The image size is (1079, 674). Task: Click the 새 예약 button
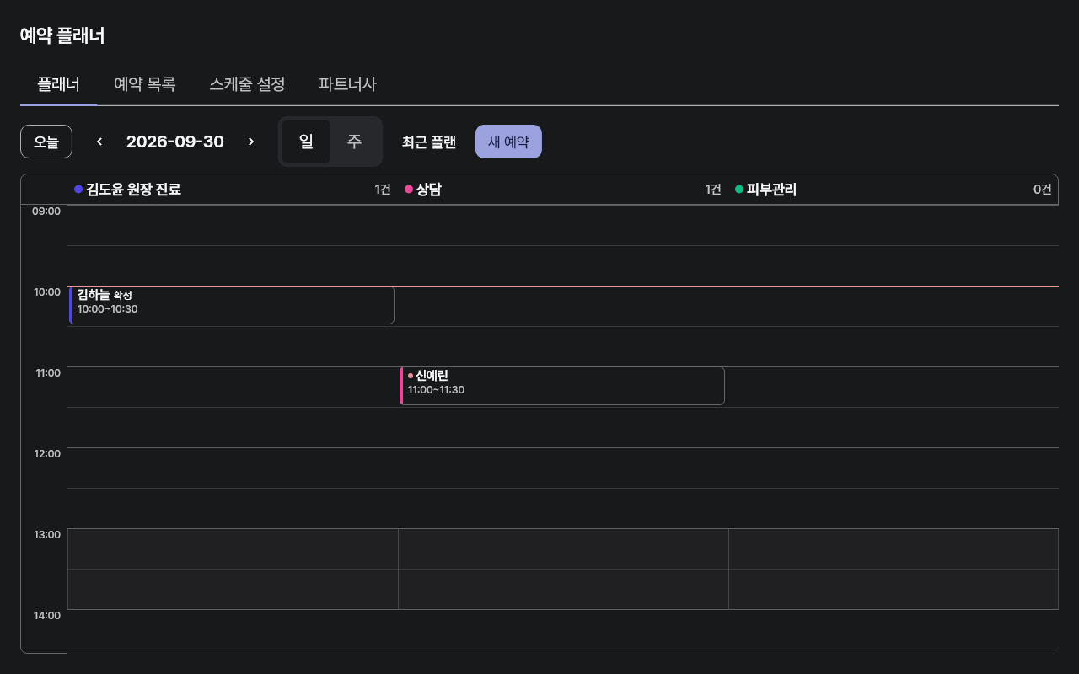click(508, 142)
